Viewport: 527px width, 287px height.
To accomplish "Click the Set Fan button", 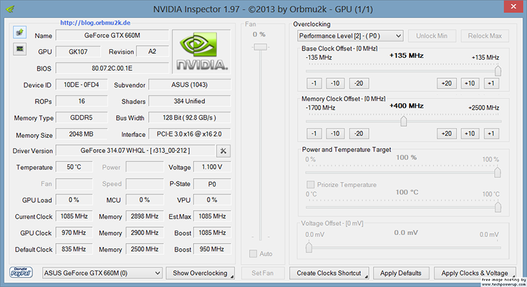I will click(262, 273).
